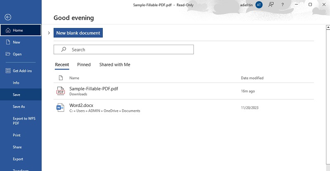
Task: Click the Open folder icon in sidebar
Action: coord(8,54)
